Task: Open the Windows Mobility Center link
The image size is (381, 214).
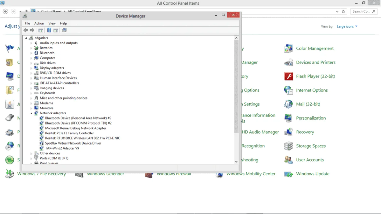Action: [x=251, y=174]
